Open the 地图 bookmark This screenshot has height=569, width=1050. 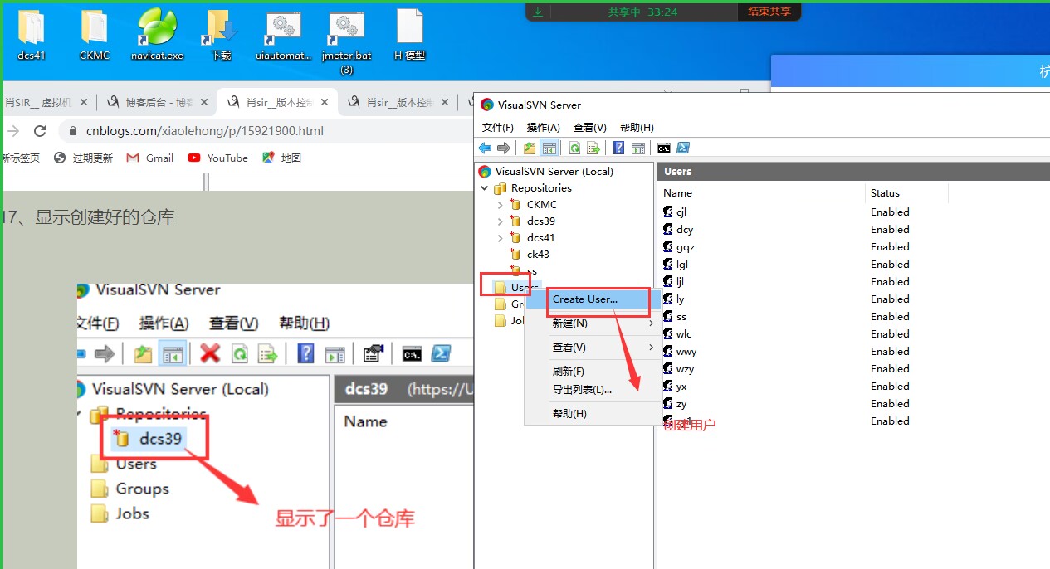point(282,158)
